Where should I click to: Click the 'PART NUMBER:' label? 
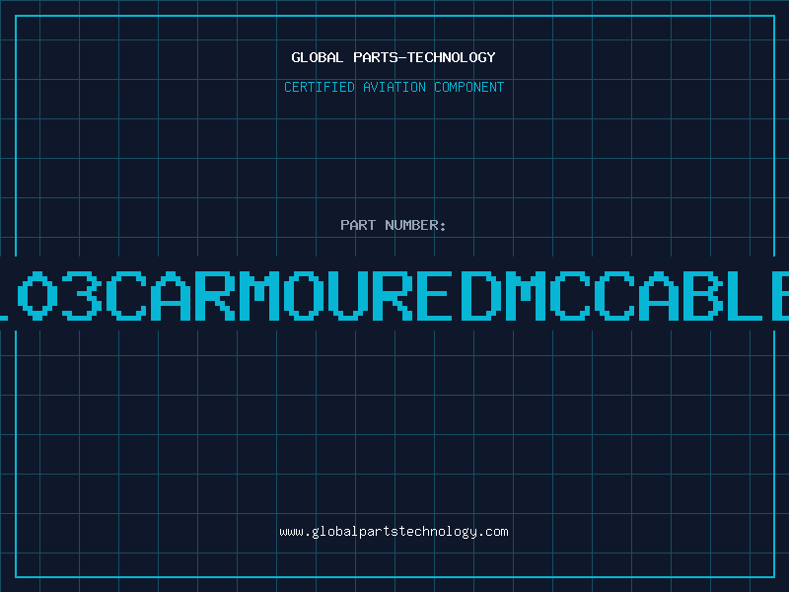[x=394, y=225]
